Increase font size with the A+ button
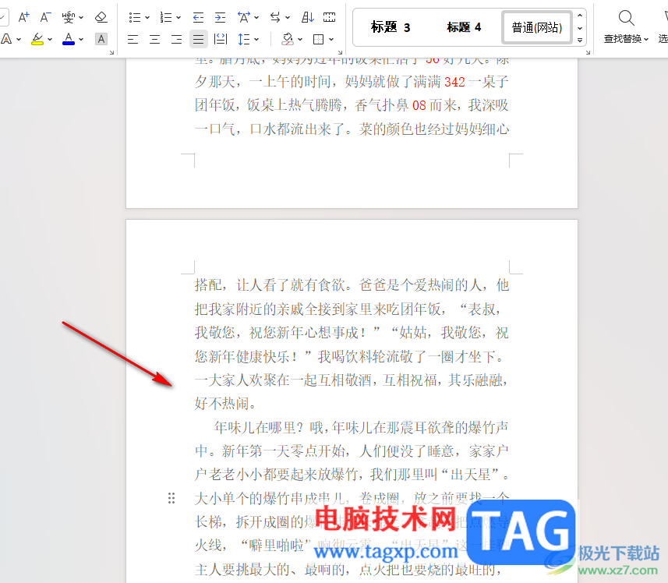This screenshot has height=583, width=668. tap(24, 17)
